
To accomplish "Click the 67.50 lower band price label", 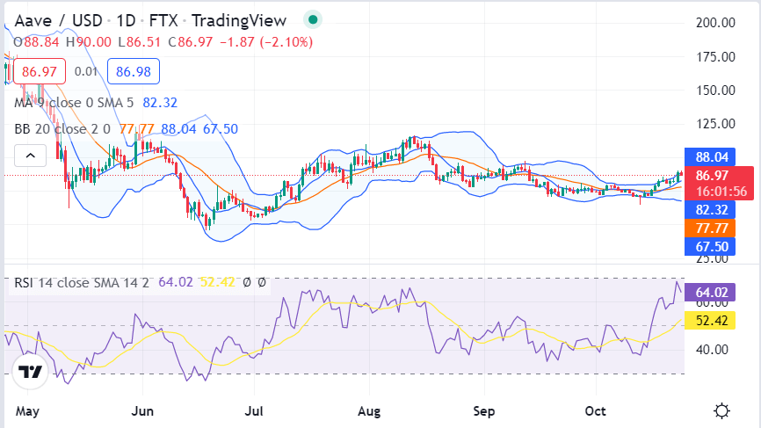I will click(x=710, y=246).
